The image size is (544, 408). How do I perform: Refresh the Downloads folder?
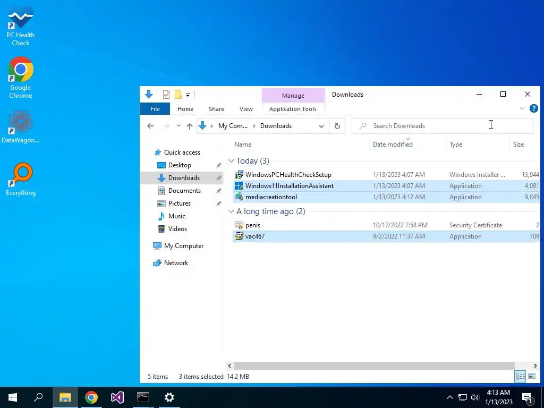point(337,126)
